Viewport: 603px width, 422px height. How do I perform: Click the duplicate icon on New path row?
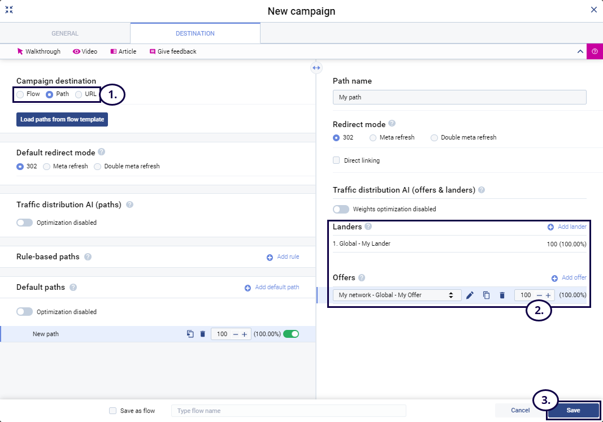tap(190, 334)
